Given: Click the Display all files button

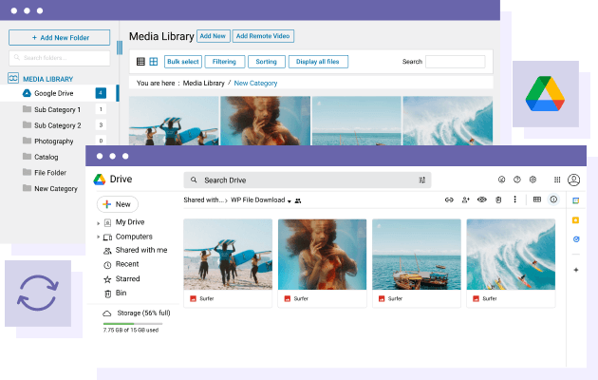Looking at the screenshot, I should 318,62.
